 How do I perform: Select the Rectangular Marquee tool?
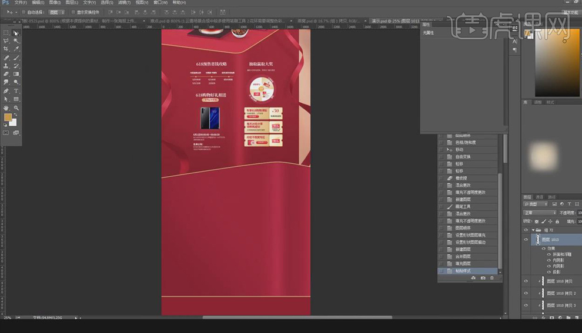[6, 33]
